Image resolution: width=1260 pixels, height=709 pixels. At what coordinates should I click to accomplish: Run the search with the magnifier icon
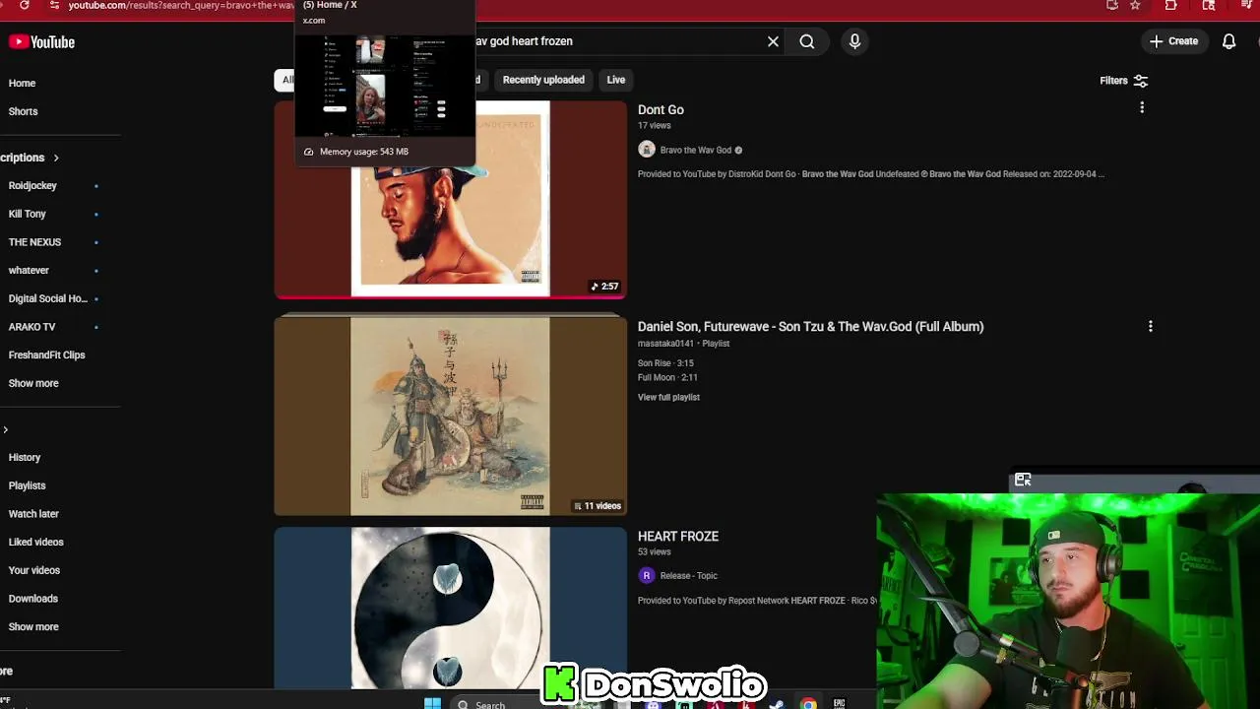(807, 41)
